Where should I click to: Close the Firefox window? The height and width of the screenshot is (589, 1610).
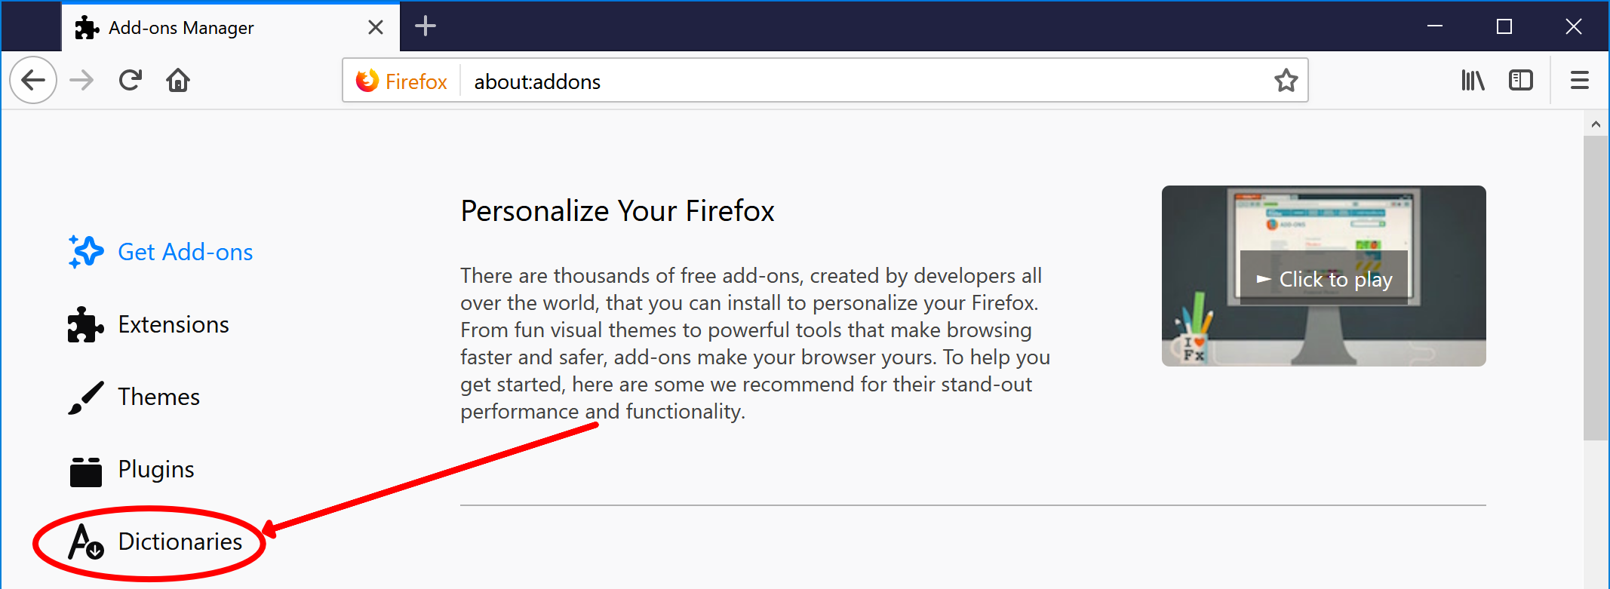point(1574,26)
